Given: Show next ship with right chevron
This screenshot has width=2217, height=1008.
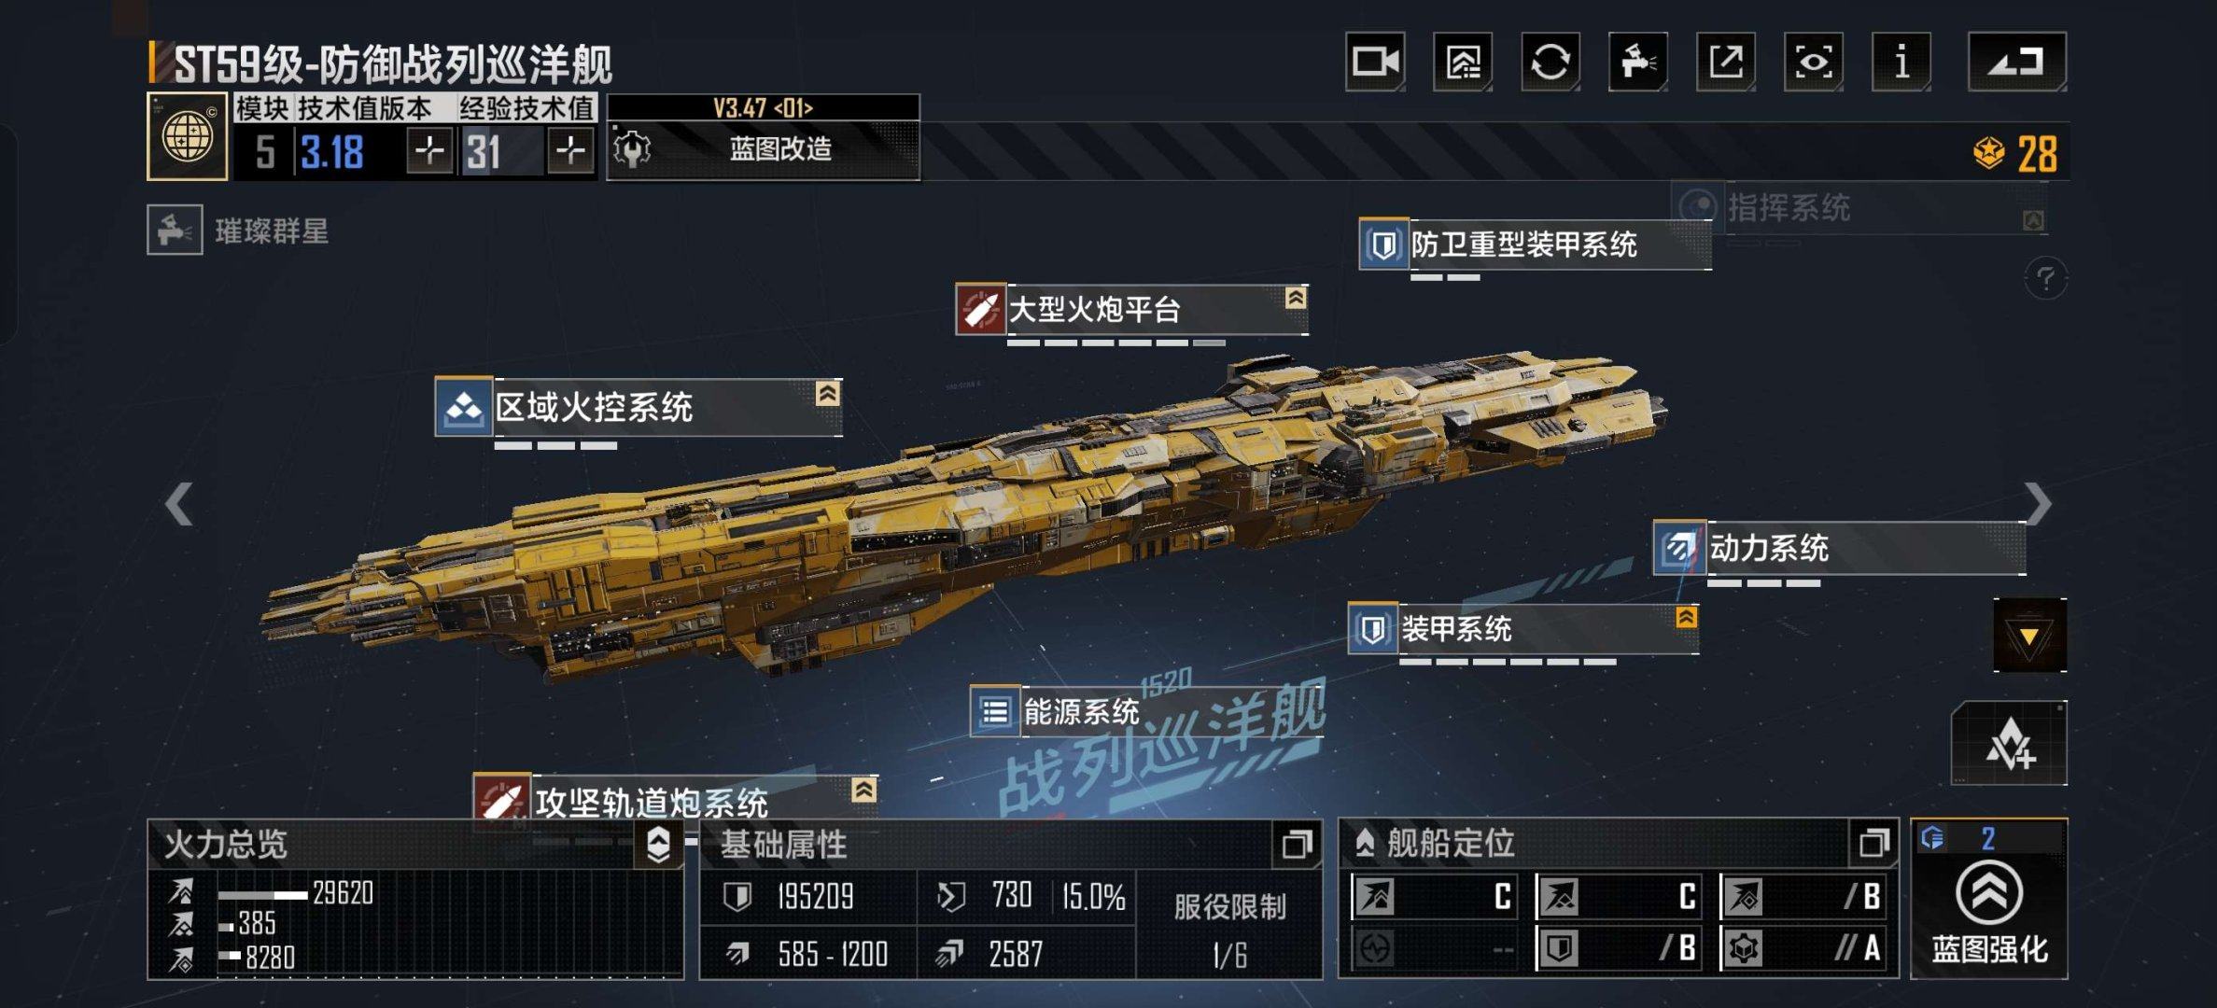Looking at the screenshot, I should pyautogui.click(x=2038, y=504).
